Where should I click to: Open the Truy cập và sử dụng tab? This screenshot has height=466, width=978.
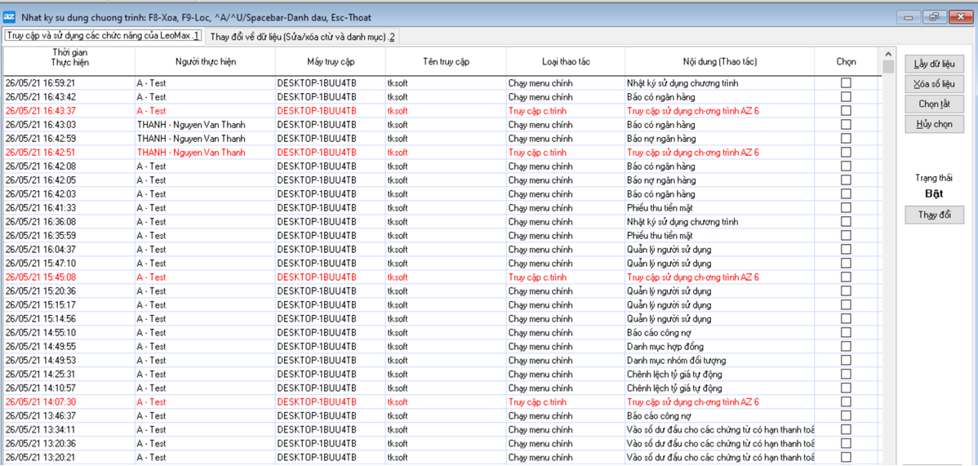pyautogui.click(x=102, y=36)
